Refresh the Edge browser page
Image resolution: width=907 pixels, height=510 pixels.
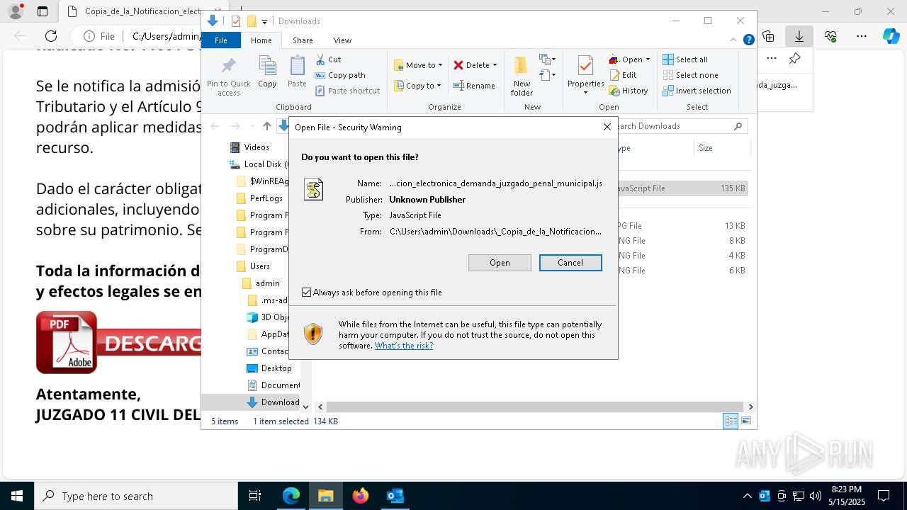coord(51,36)
